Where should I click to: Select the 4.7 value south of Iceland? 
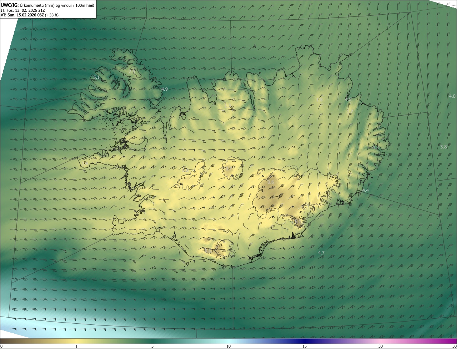point(321,253)
